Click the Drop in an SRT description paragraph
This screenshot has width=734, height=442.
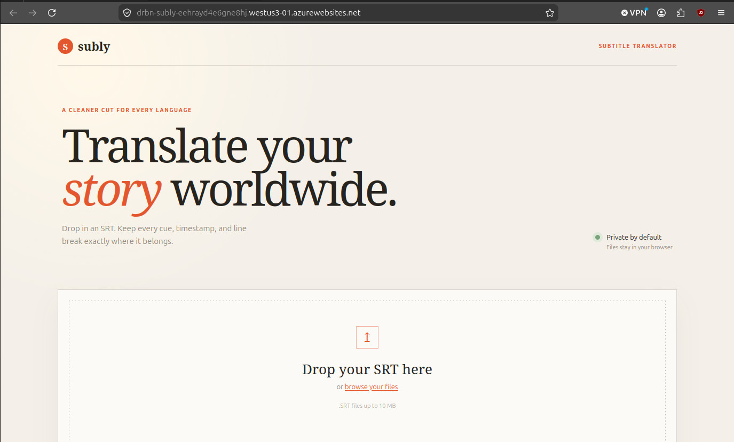click(x=154, y=235)
